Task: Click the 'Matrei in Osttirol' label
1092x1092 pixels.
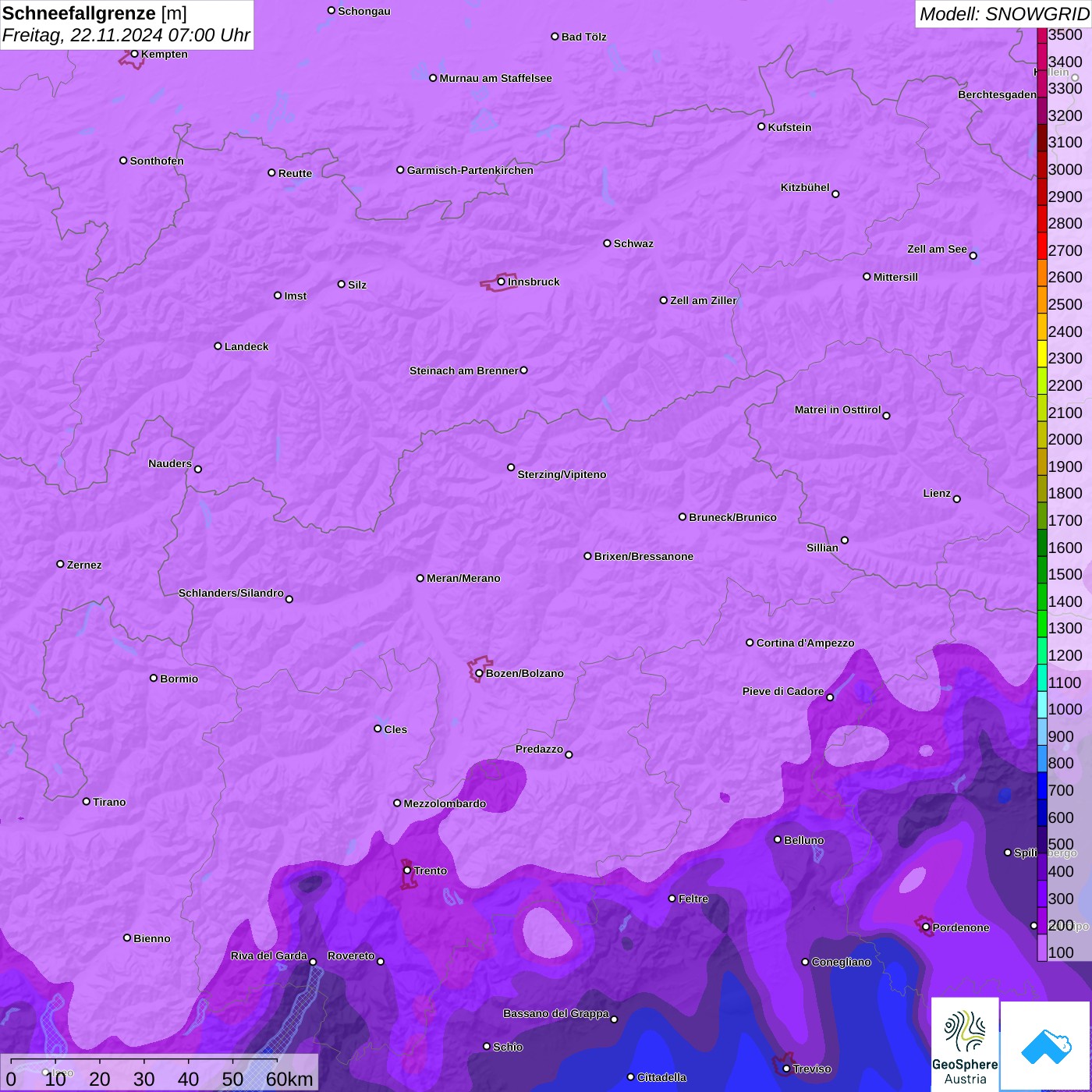Action: click(x=838, y=409)
